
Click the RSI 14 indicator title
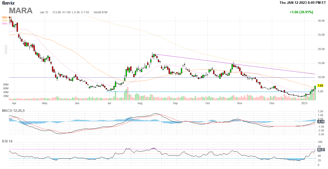[7, 141]
